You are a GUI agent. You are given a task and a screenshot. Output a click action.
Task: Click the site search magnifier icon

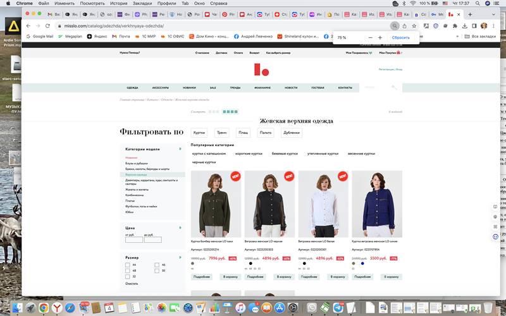pyautogui.click(x=394, y=87)
